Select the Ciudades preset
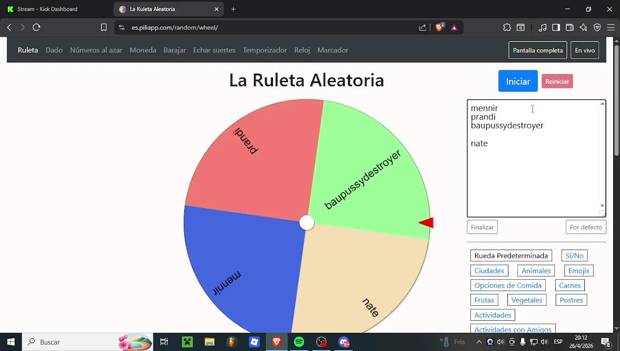 click(489, 271)
